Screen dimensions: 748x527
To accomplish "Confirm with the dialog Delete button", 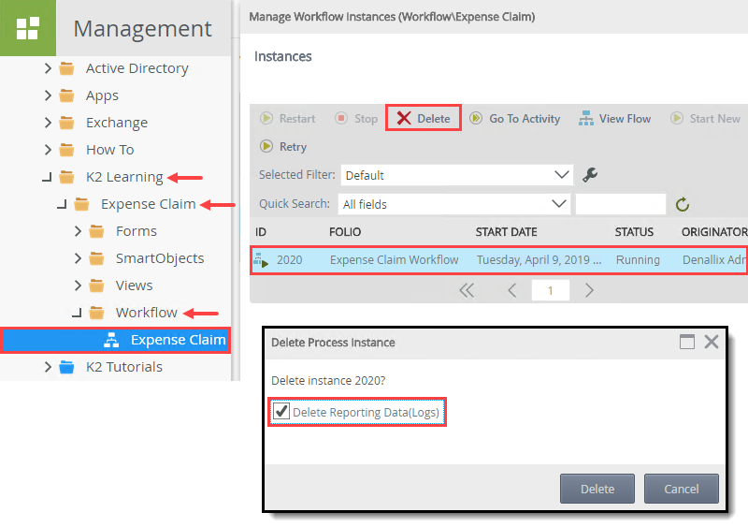I will [597, 489].
